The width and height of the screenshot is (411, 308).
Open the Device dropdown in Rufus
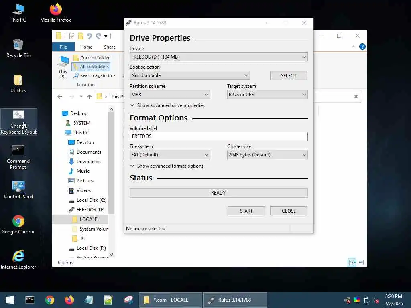(218, 57)
